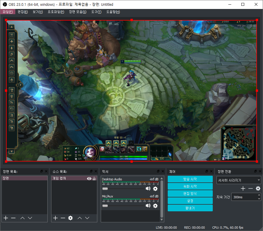Open the 파일(F) menu

click(8, 12)
